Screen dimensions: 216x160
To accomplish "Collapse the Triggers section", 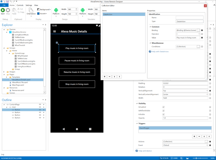I will coord(137,124).
